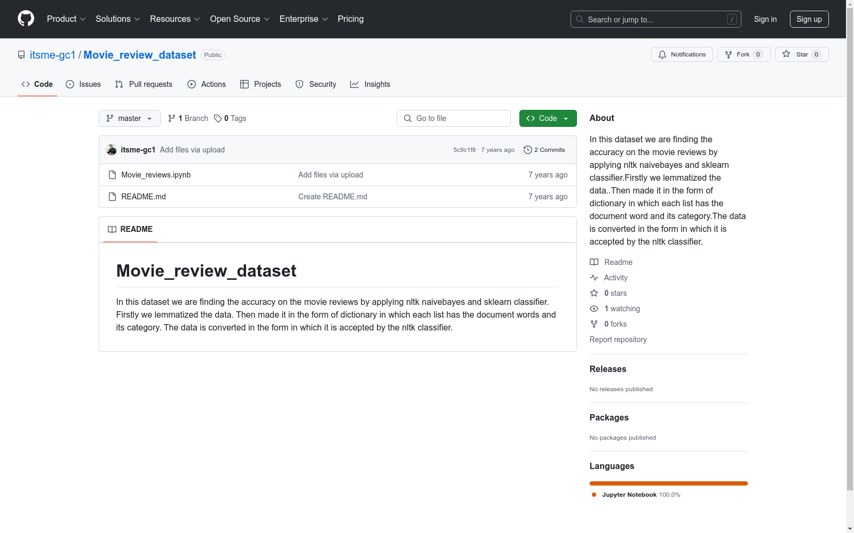Open latest commit message Add files via upload

pos(192,150)
